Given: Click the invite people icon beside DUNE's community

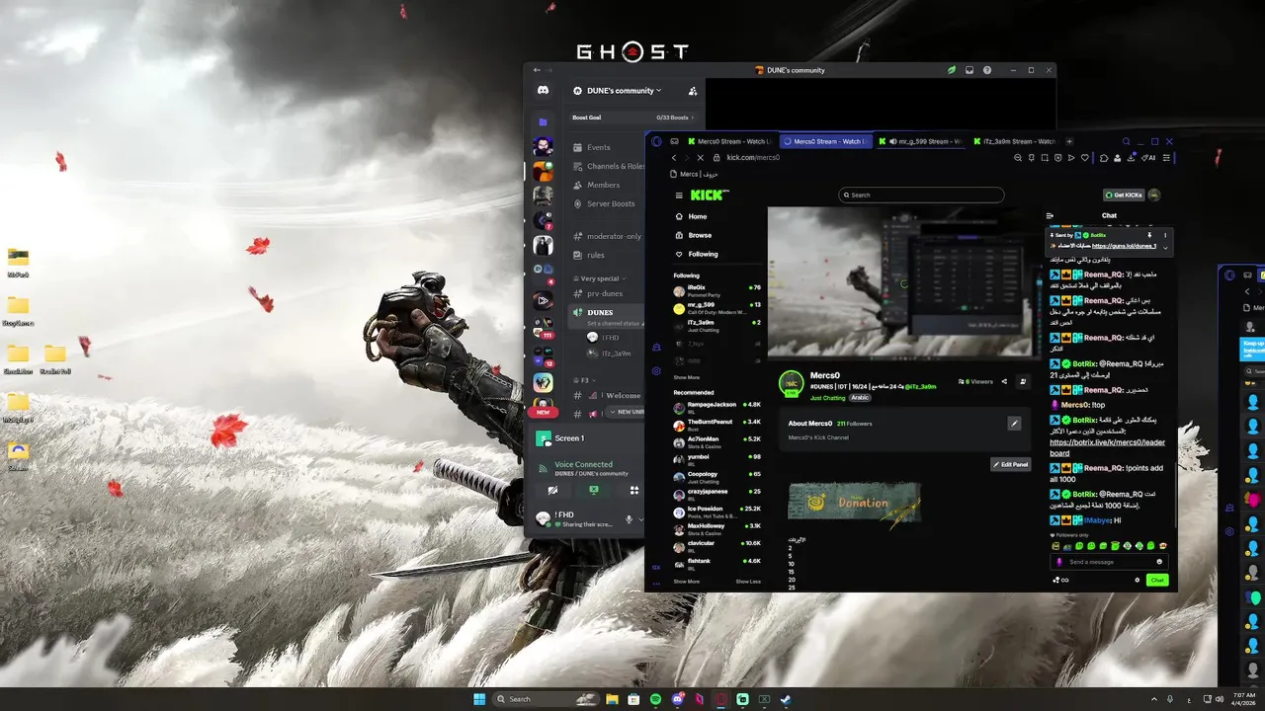Looking at the screenshot, I should coord(692,91).
